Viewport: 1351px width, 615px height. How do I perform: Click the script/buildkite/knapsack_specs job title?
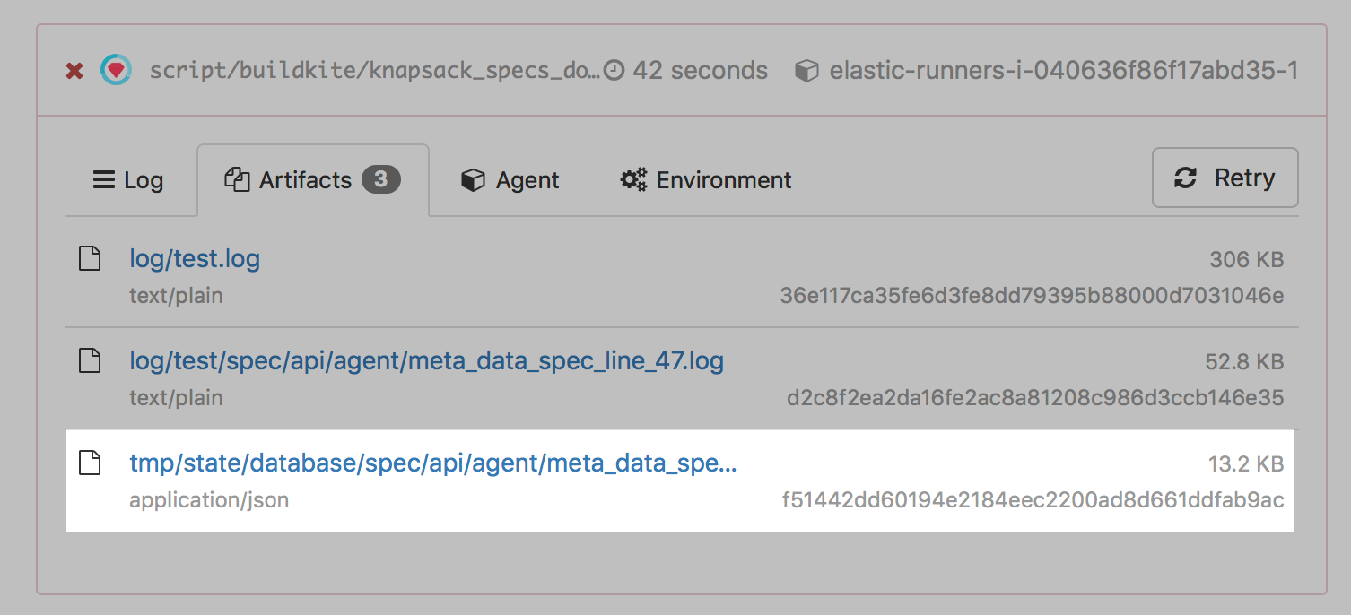coord(375,71)
